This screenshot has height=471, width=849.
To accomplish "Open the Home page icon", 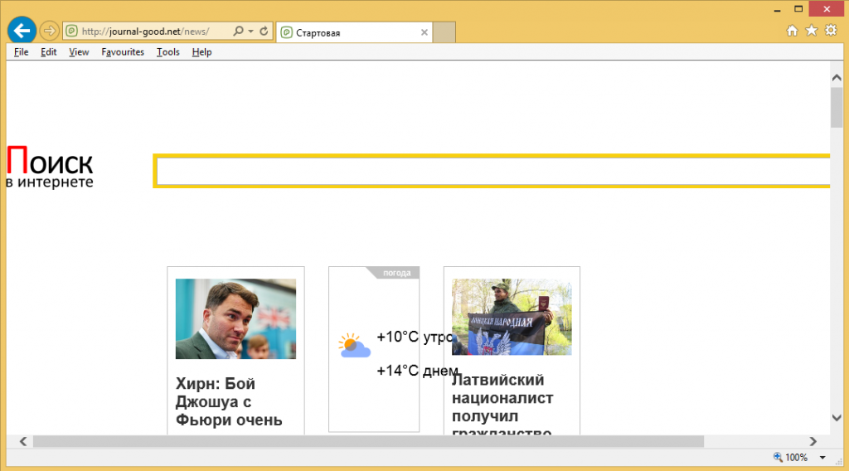I will click(x=792, y=31).
